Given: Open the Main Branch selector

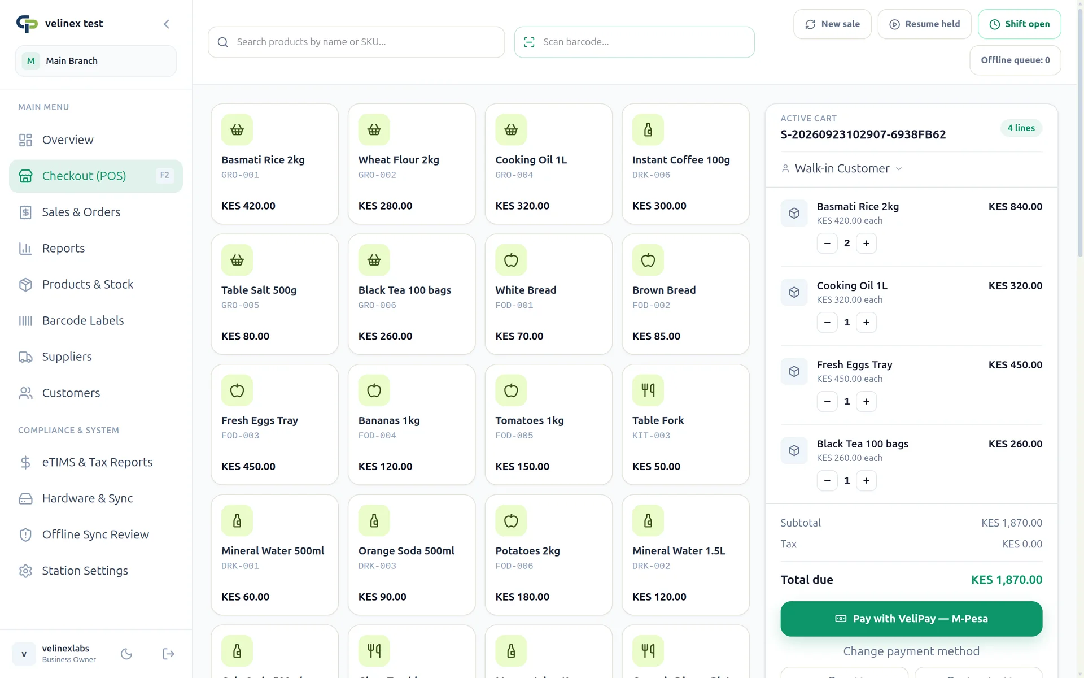Looking at the screenshot, I should click(x=96, y=60).
